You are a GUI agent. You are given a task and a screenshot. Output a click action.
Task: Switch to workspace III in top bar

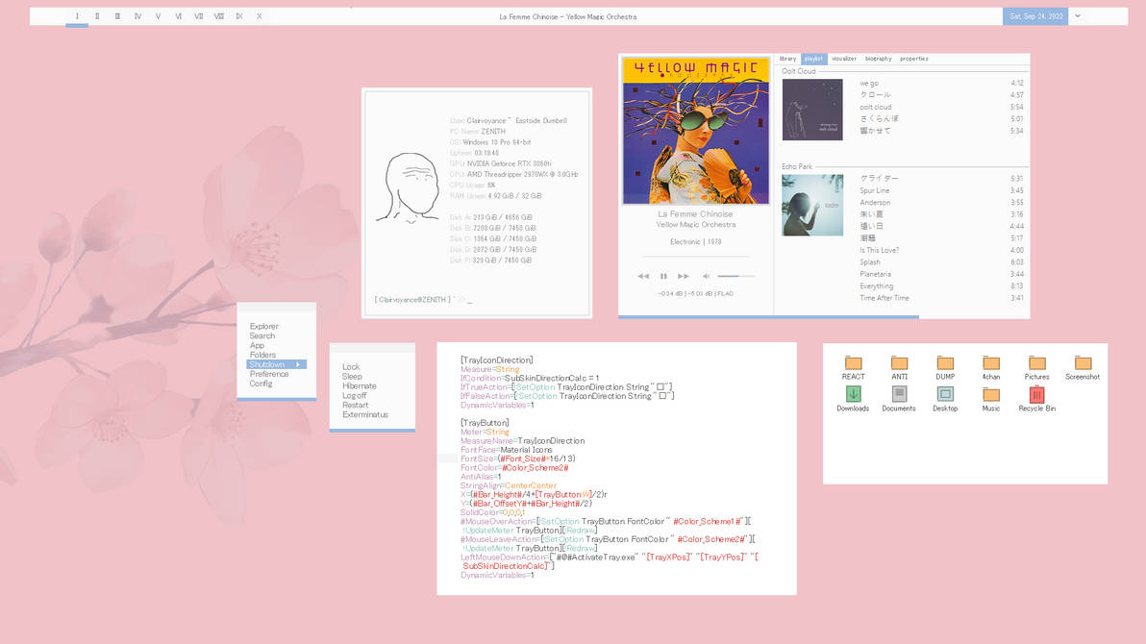[117, 16]
